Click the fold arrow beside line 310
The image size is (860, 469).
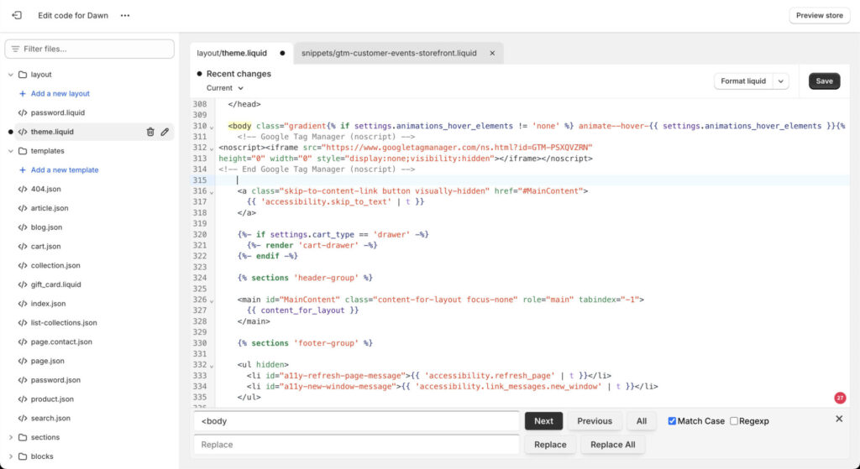pos(212,128)
